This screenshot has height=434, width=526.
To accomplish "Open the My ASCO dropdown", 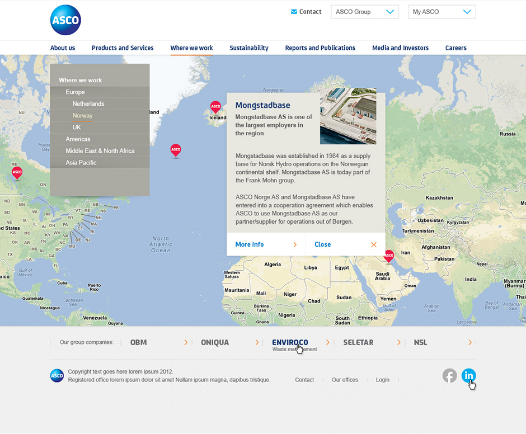I will click(442, 12).
